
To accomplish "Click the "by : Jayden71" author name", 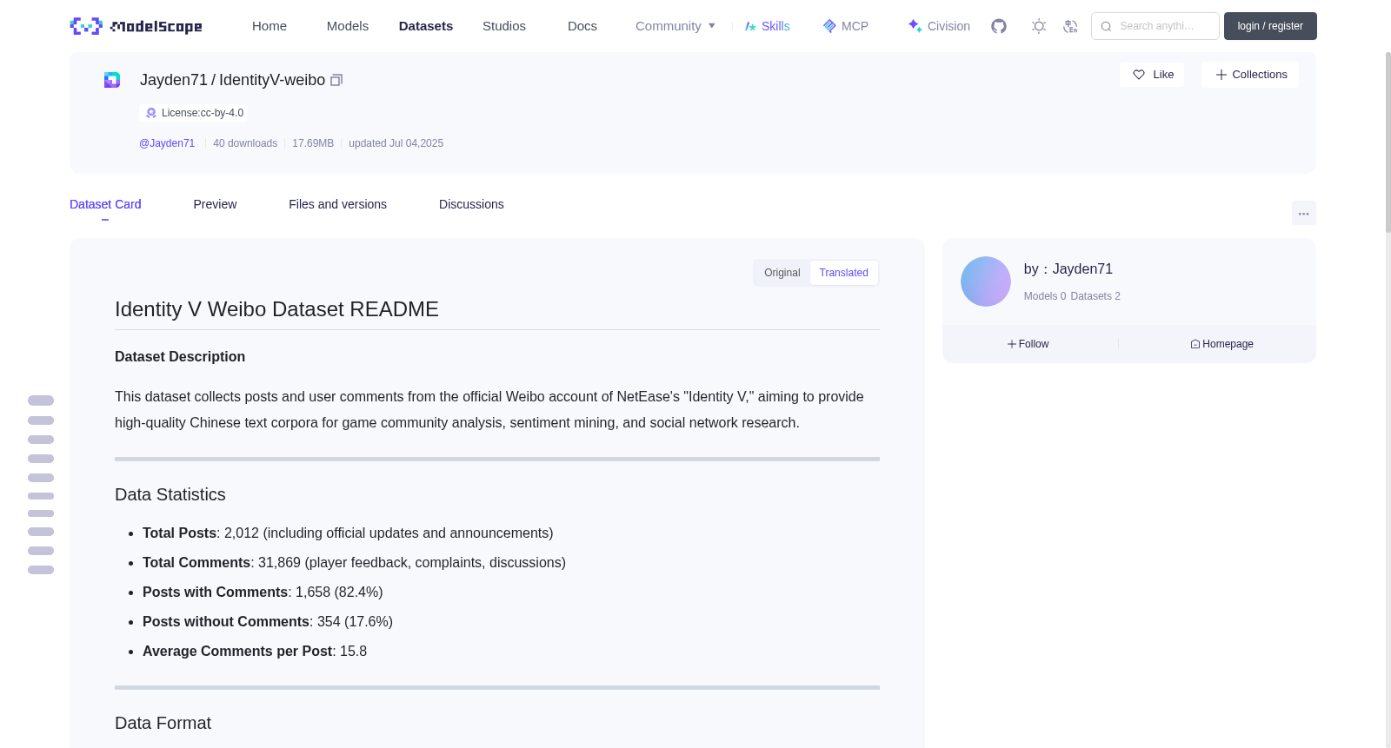I will pos(1068,269).
